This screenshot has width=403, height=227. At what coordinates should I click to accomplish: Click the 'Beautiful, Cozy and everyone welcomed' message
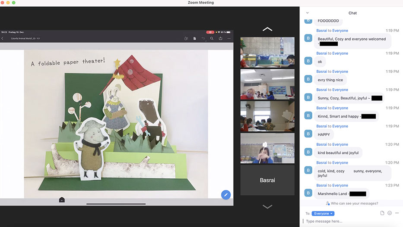coord(352,41)
